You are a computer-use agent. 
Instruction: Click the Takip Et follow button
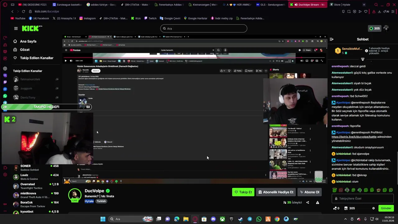pos(243,192)
